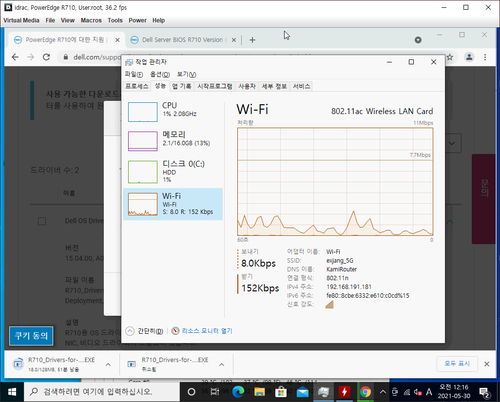Launch Microsoft Edge from taskbar

238,392
